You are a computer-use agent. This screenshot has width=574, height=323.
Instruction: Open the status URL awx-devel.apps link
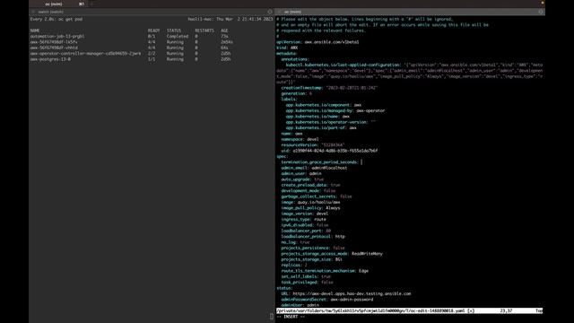[352, 293]
